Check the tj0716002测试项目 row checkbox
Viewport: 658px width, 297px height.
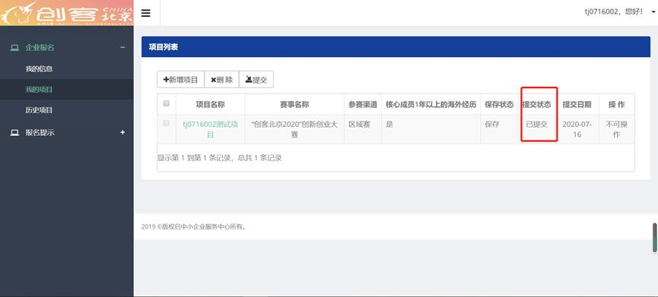pos(166,123)
